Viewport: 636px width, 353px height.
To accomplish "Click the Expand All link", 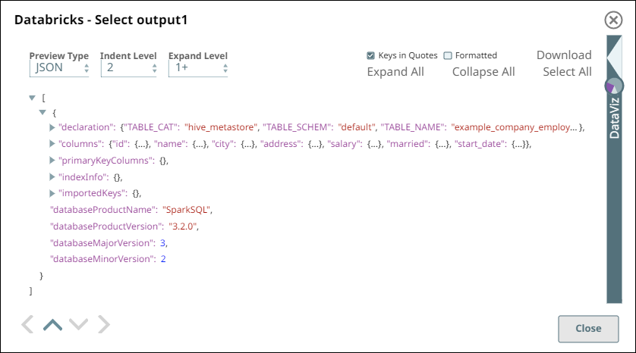I will click(395, 72).
